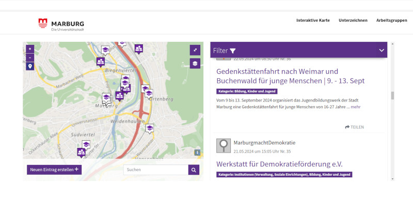Share the Gedenkstättenfahrt entry via TEILEN
The image size is (413, 201).
(354, 127)
